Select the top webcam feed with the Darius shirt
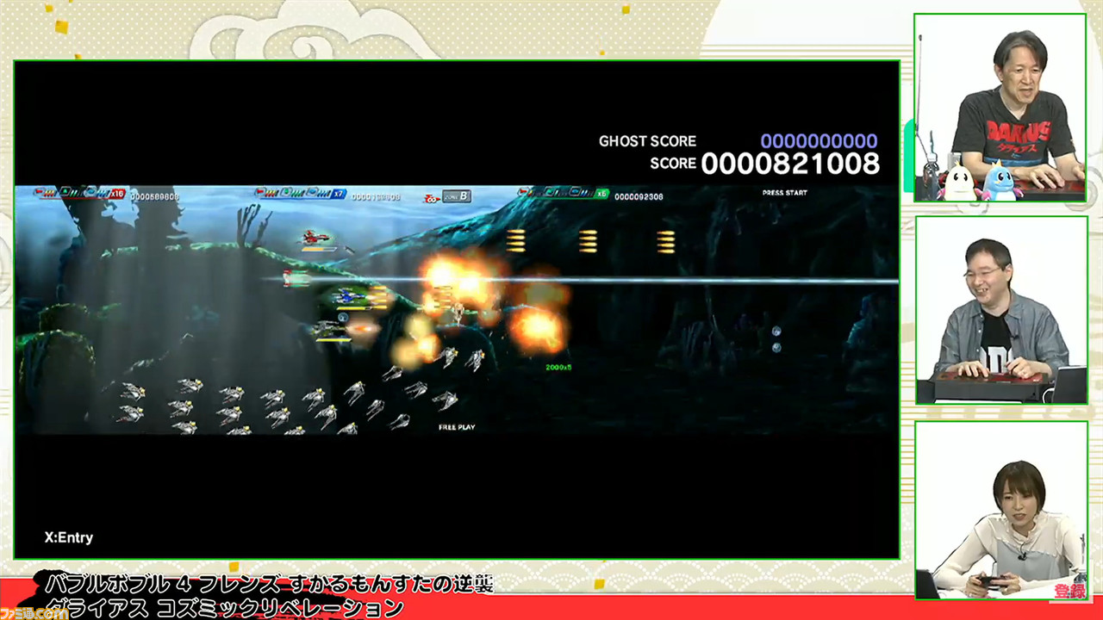 [x=1000, y=108]
